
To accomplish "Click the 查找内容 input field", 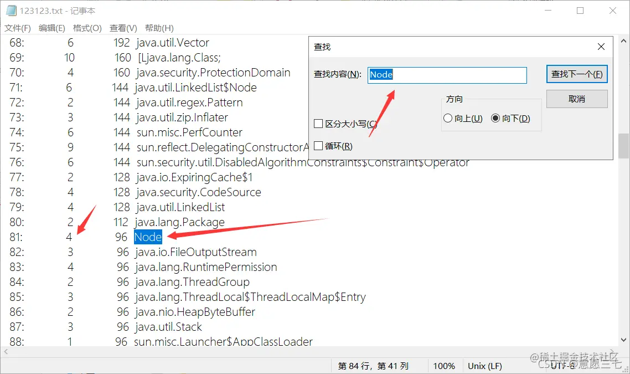I will tap(447, 75).
